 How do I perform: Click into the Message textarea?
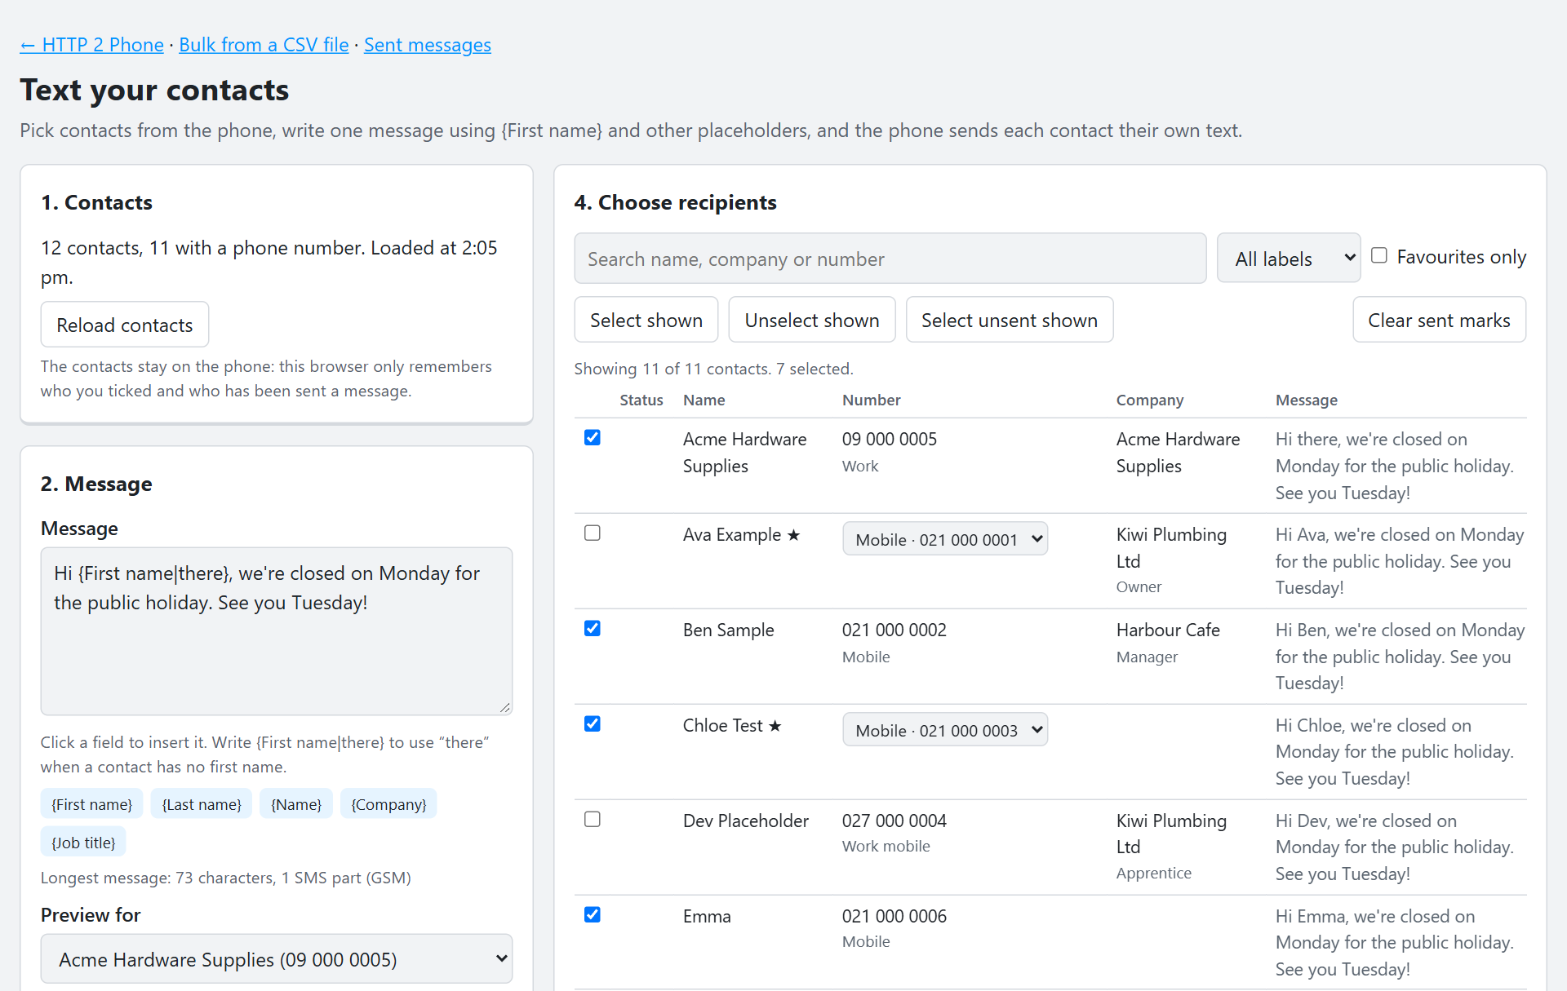pyautogui.click(x=277, y=631)
